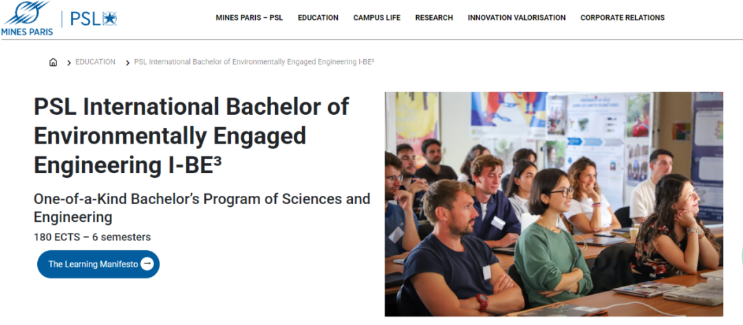The height and width of the screenshot is (325, 743).
Task: Open CORPORATE RELATIONS menu item
Action: pos(623,18)
